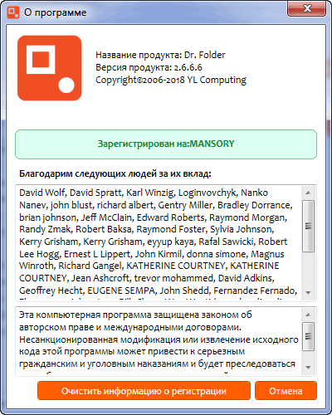Click the name Rafal Sawicki in contributors

click(226, 242)
